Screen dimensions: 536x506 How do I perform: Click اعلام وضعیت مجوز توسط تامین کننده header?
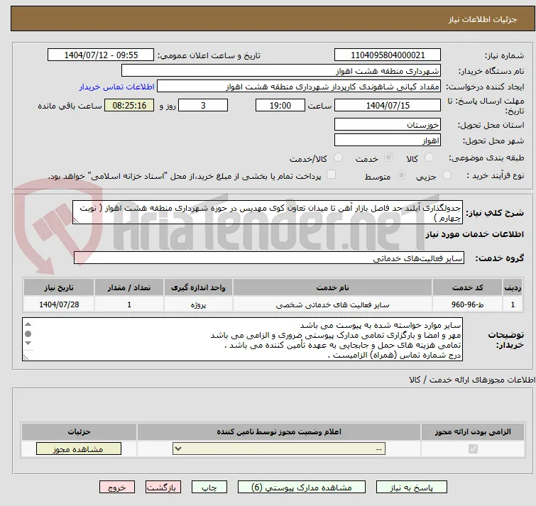pyautogui.click(x=279, y=431)
